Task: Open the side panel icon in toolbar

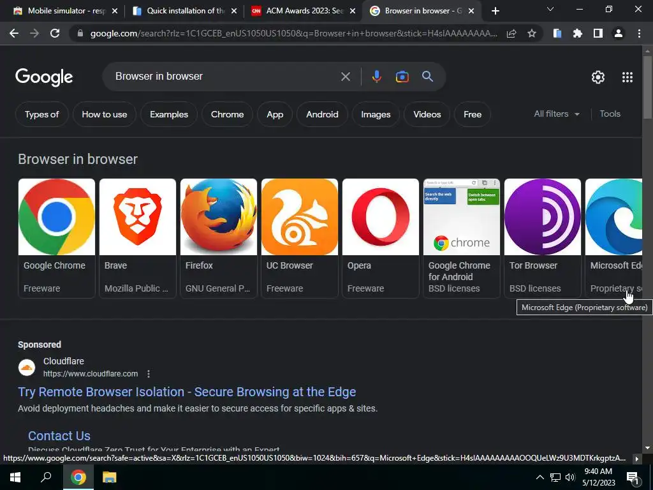Action: (x=598, y=33)
